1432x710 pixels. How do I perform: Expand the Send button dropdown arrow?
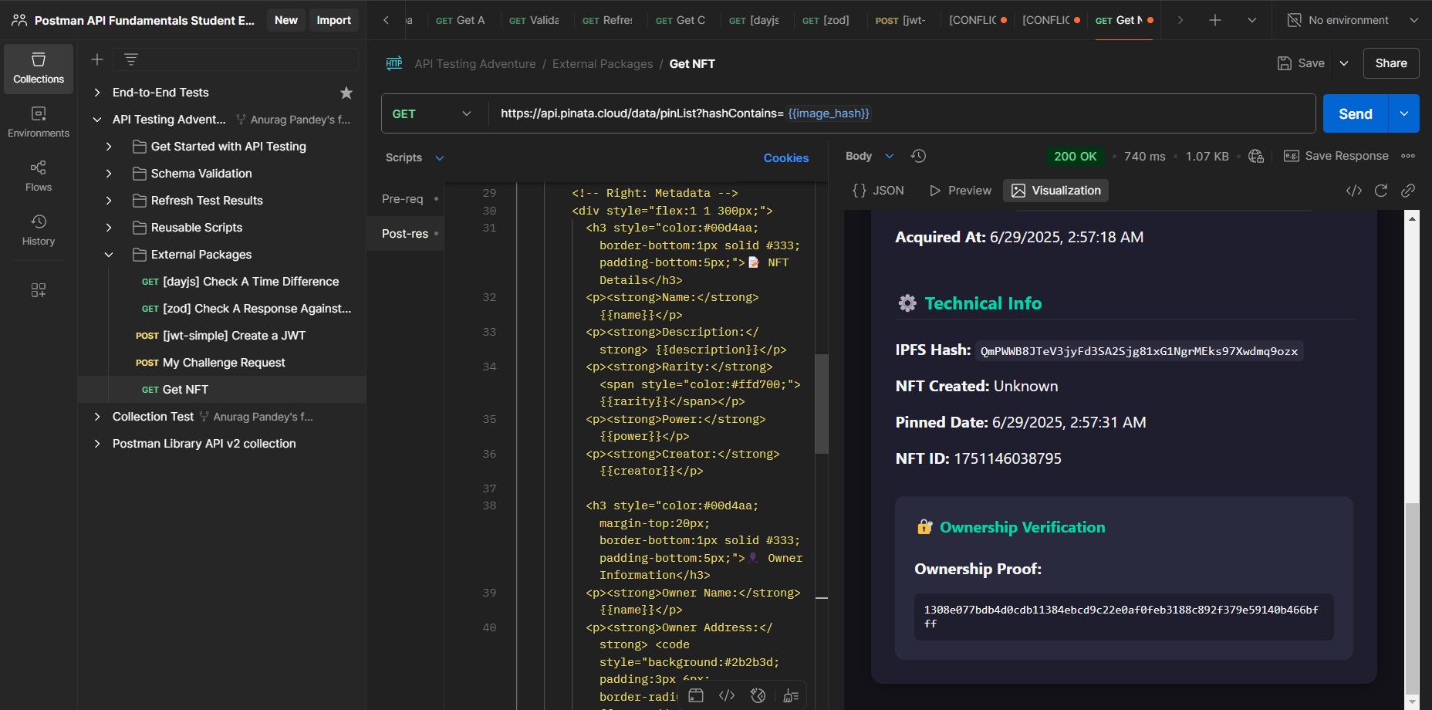click(1404, 113)
